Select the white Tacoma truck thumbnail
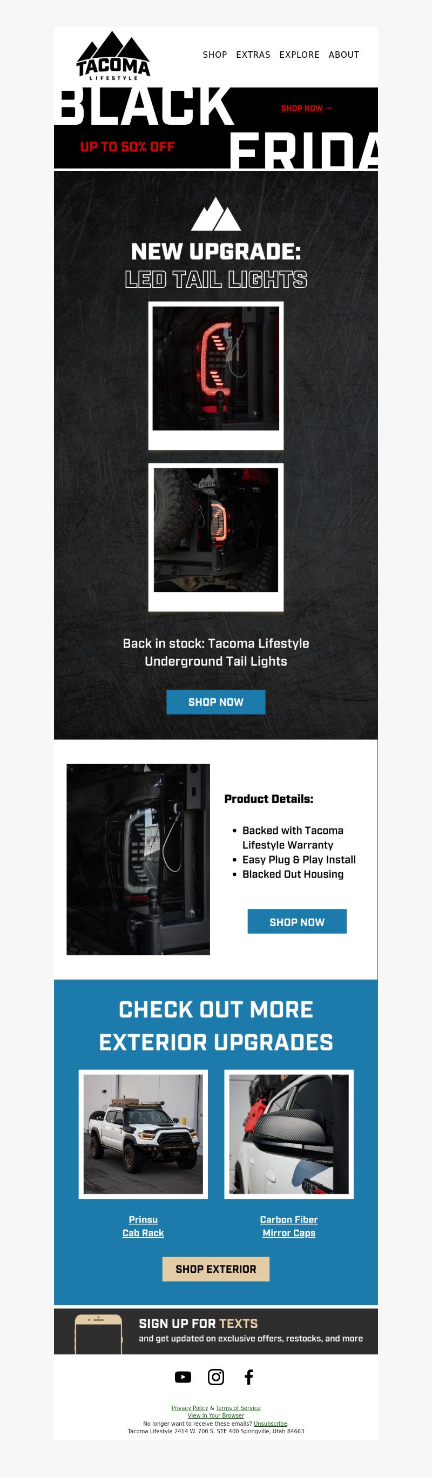Image resolution: width=432 pixels, height=1477 pixels. 143,1134
